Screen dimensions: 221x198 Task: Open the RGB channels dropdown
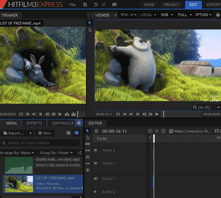tap(167, 15)
